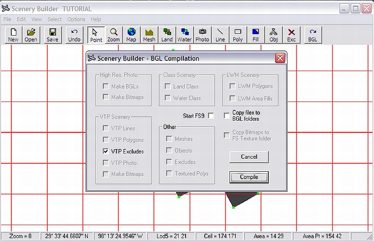Screen dimensions: 374x241
Task: Toggle the Excludes checkbox under Other
Action: (x=169, y=162)
